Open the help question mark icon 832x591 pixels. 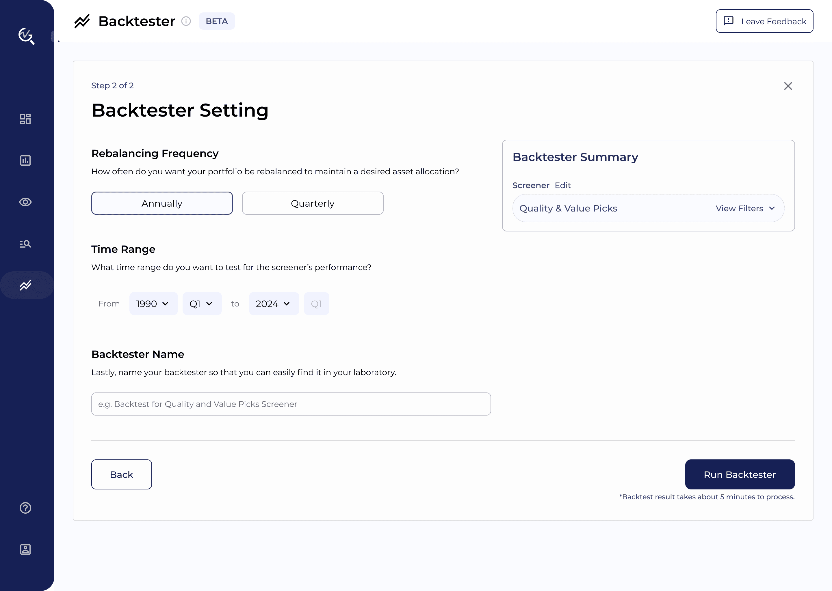25,508
